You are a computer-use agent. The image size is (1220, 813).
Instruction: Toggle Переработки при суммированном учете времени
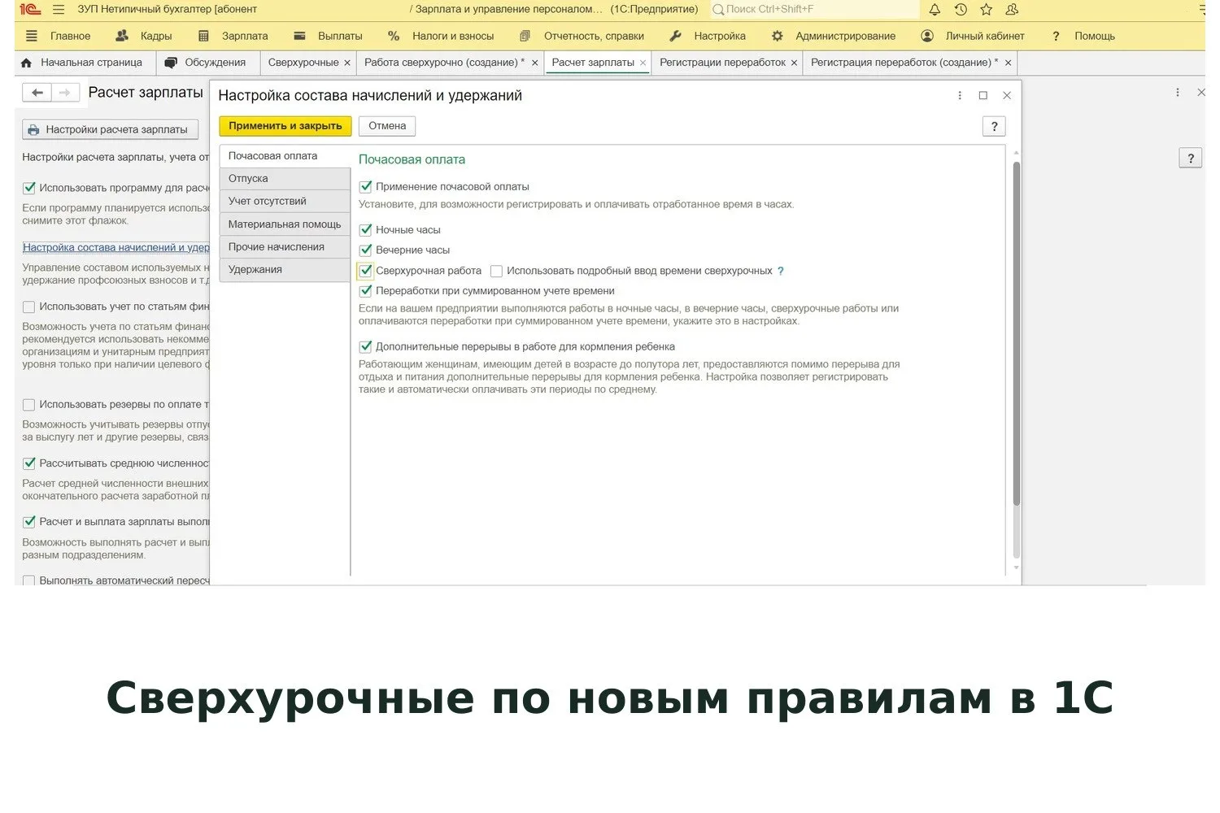[x=366, y=291]
